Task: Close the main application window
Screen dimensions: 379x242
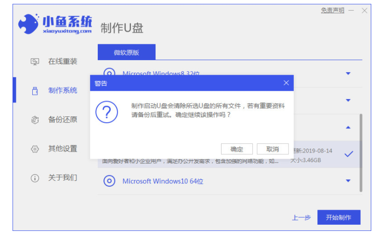Action: point(365,11)
